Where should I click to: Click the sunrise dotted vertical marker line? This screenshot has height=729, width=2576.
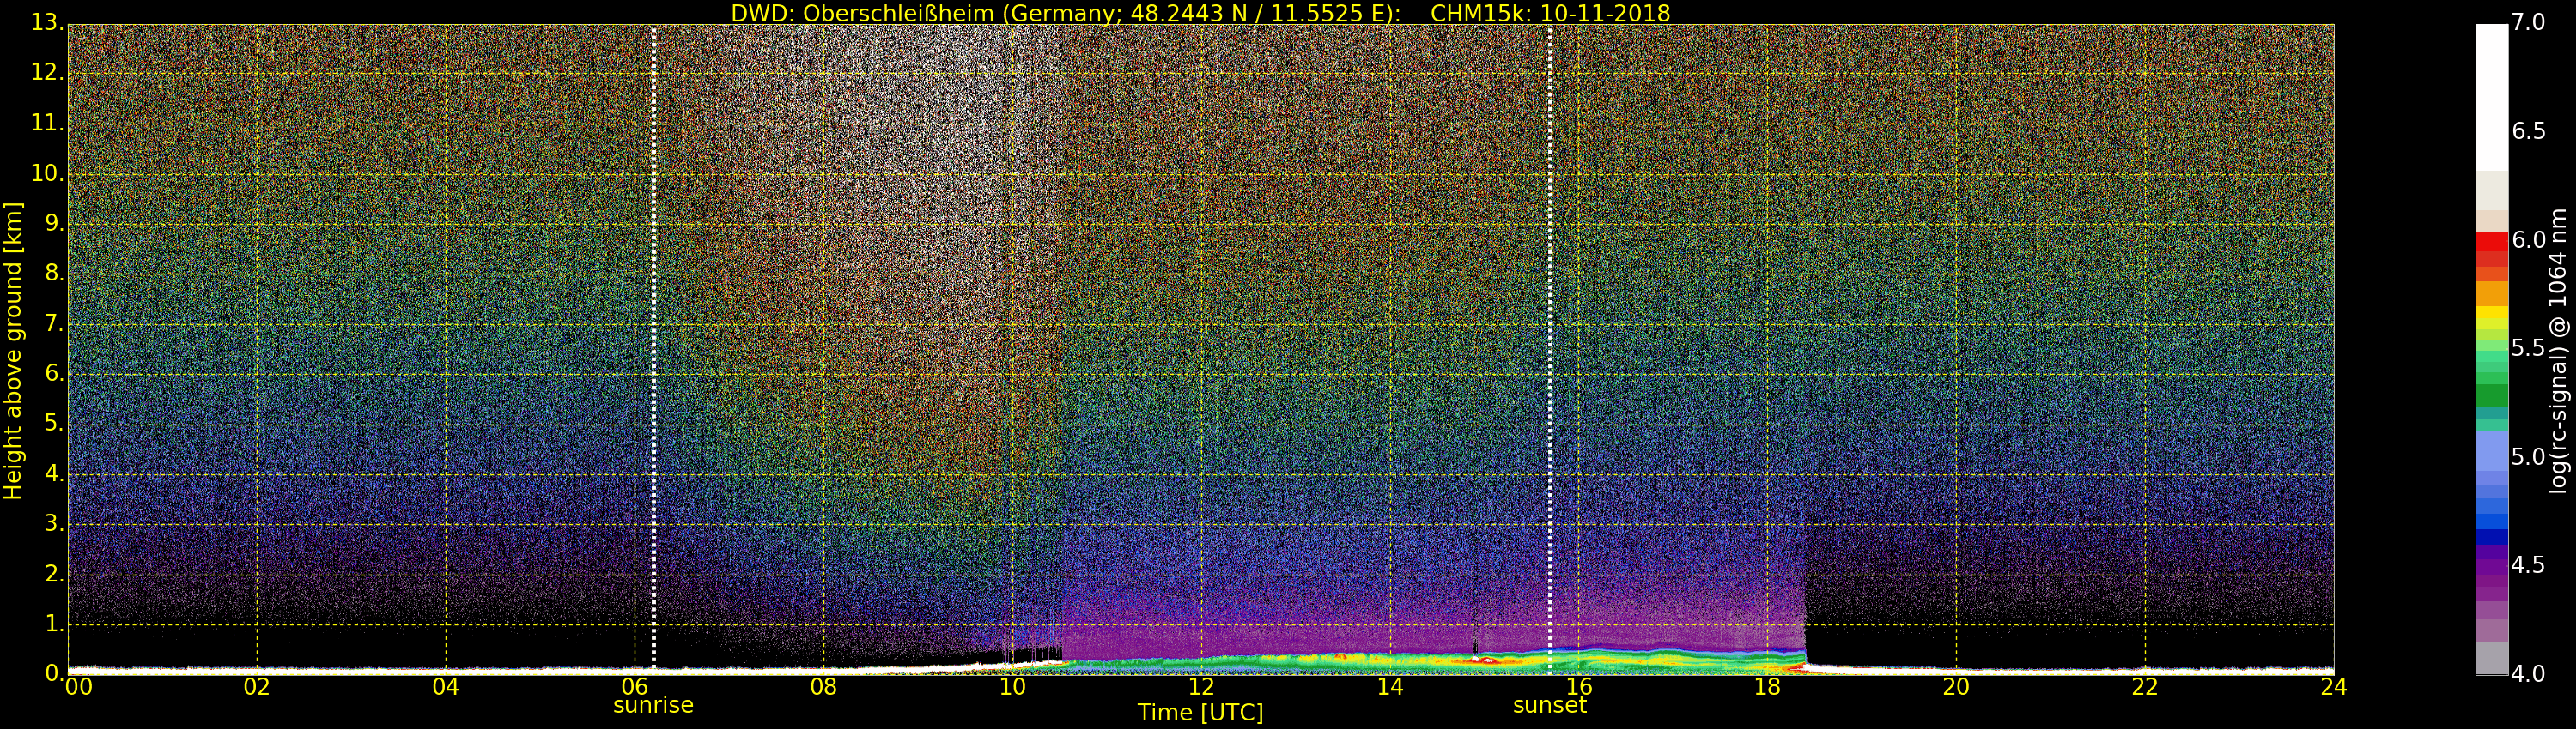[654, 348]
